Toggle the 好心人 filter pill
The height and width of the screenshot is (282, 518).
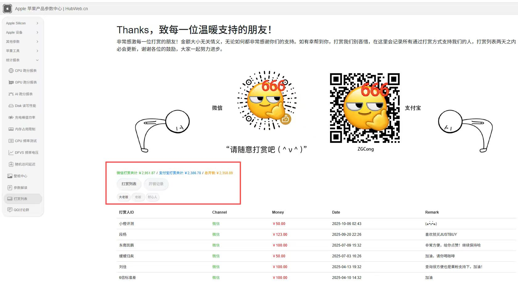pyautogui.click(x=153, y=197)
